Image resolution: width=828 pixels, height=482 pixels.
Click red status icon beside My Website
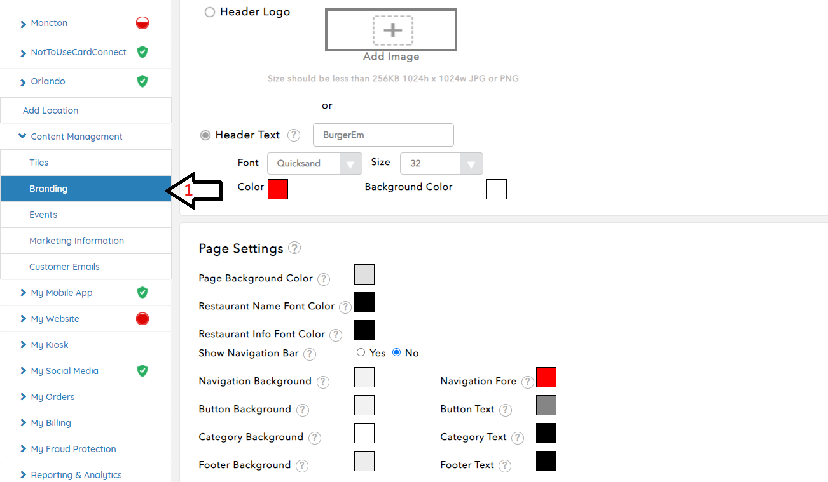[142, 319]
